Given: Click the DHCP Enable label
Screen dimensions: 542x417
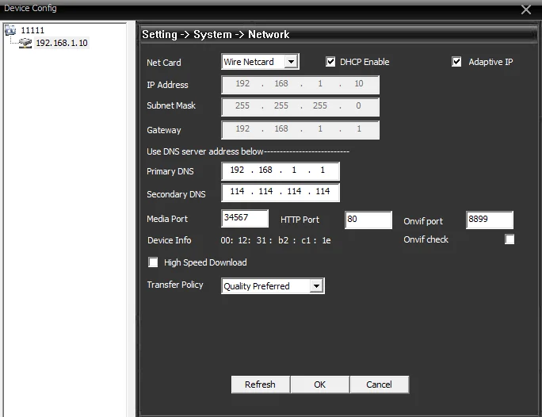Looking at the screenshot, I should (x=365, y=62).
